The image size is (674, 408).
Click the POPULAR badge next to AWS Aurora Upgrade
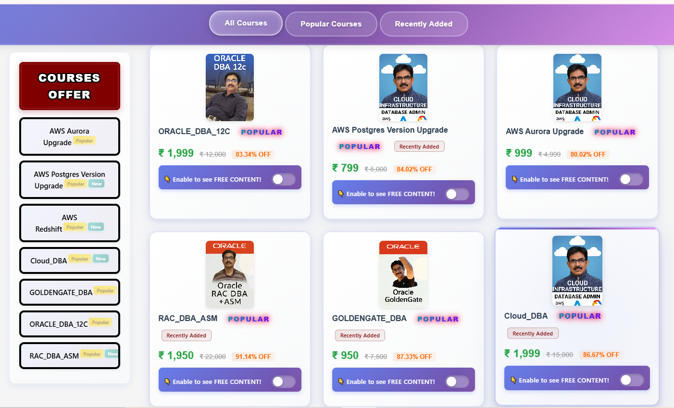tap(615, 132)
